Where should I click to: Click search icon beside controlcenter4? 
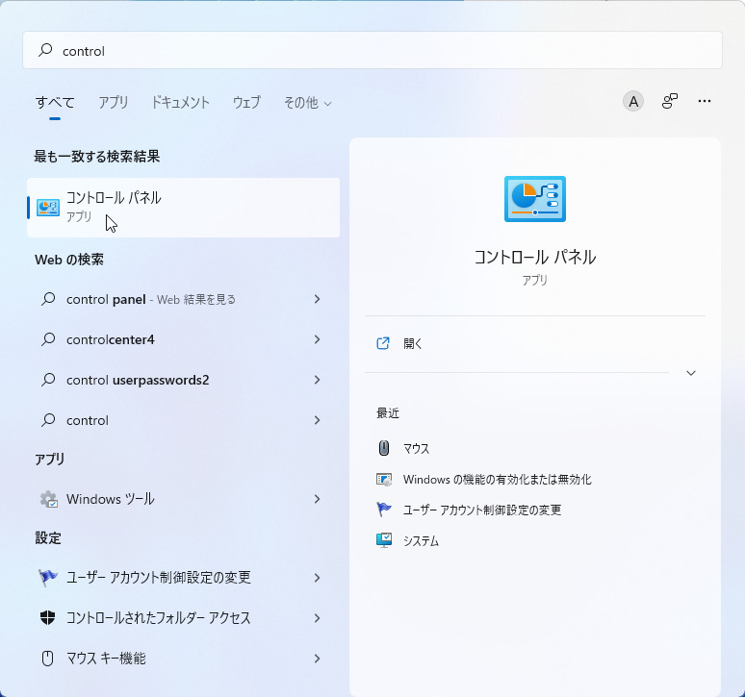[x=48, y=339]
